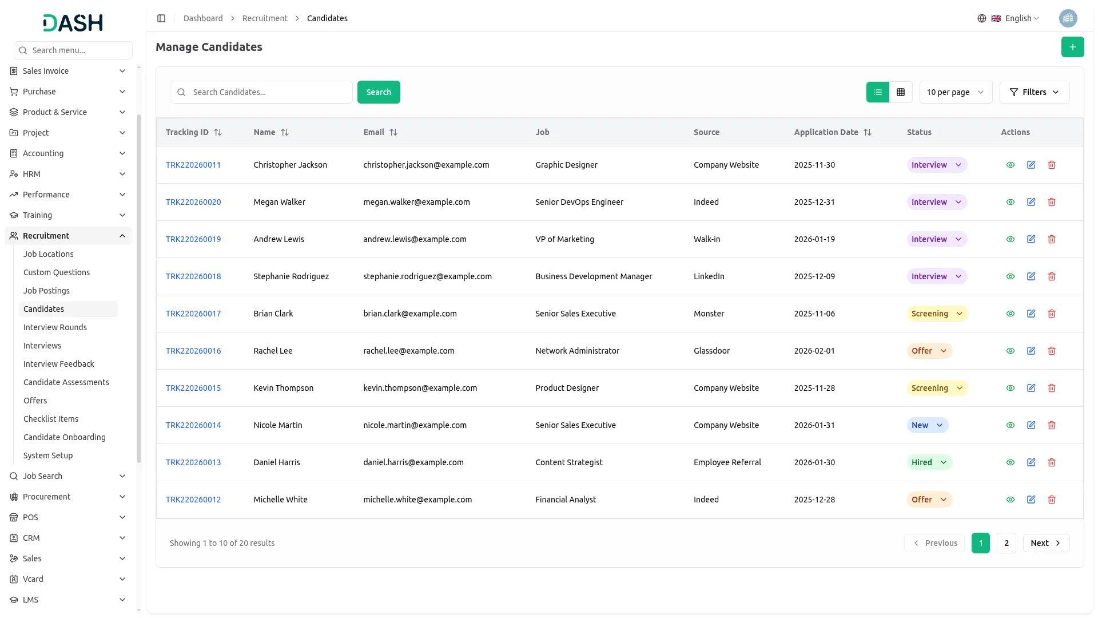The image size is (1098, 618).
Task: Delete Christopher Jackson's candidate record
Action: point(1051,165)
